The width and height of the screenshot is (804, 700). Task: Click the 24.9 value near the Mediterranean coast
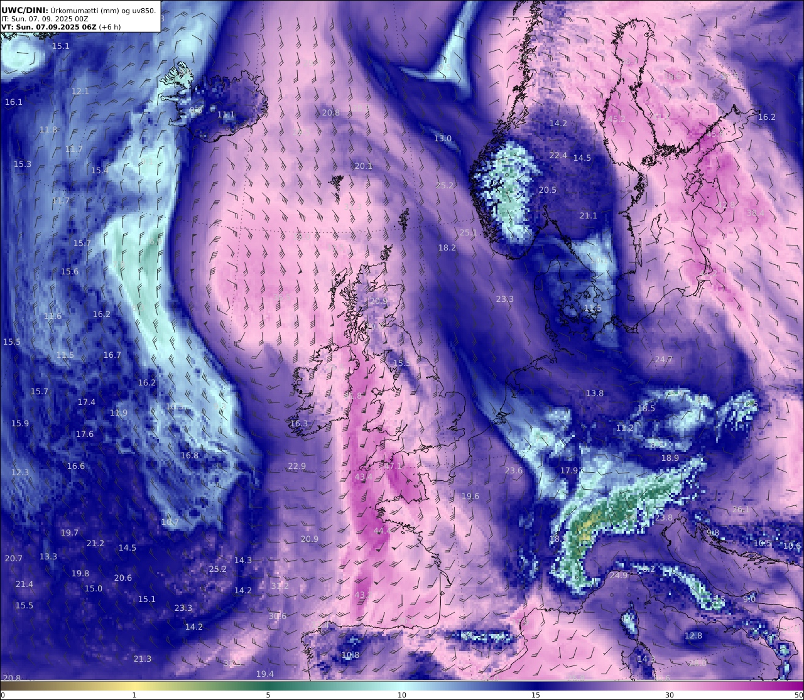(619, 575)
